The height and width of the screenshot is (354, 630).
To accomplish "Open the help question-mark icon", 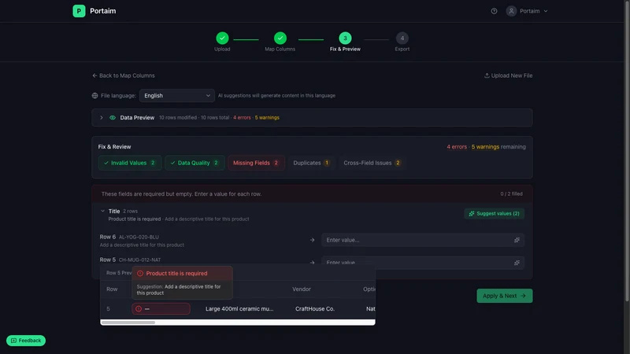I will click(x=494, y=11).
